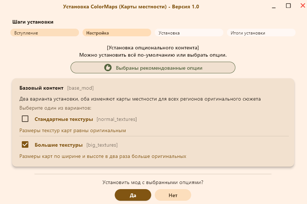Viewport: 307px width, 204px height.
Task: Click the thumbs-up recommended options icon
Action: click(108, 68)
